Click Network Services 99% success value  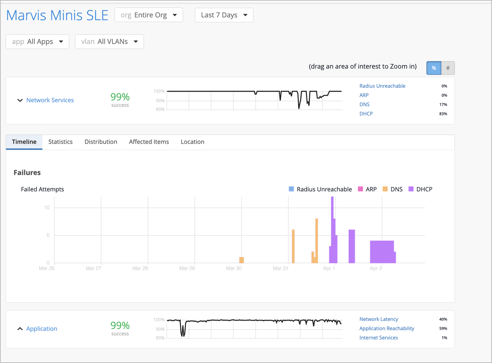[120, 97]
